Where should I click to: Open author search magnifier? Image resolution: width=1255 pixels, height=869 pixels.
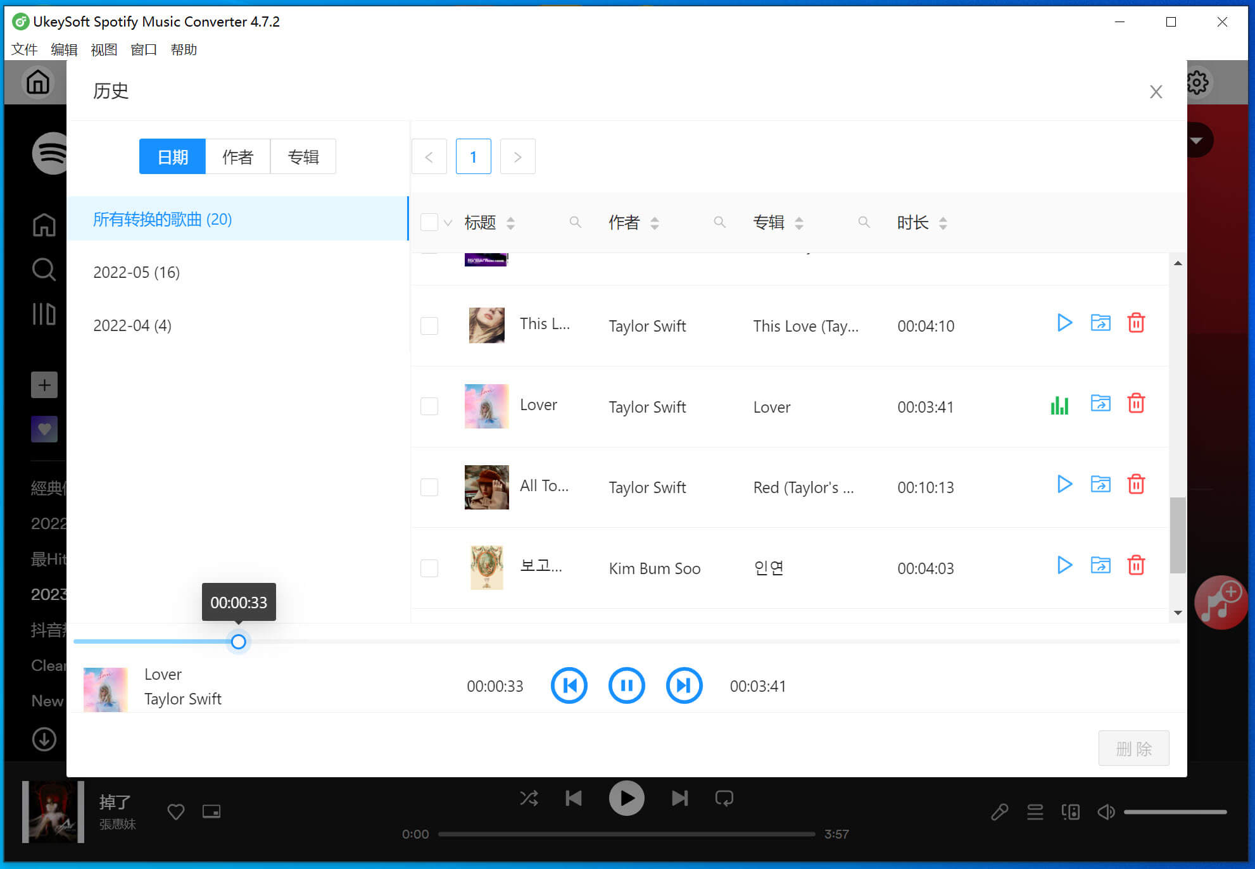tap(719, 222)
